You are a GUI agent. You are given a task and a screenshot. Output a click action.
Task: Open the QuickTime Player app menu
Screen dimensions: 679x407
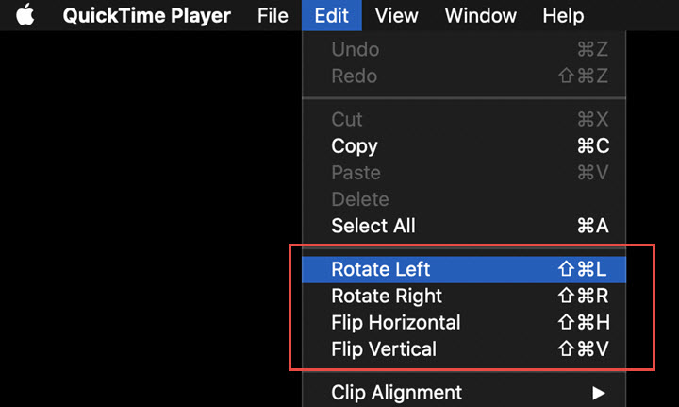149,16
